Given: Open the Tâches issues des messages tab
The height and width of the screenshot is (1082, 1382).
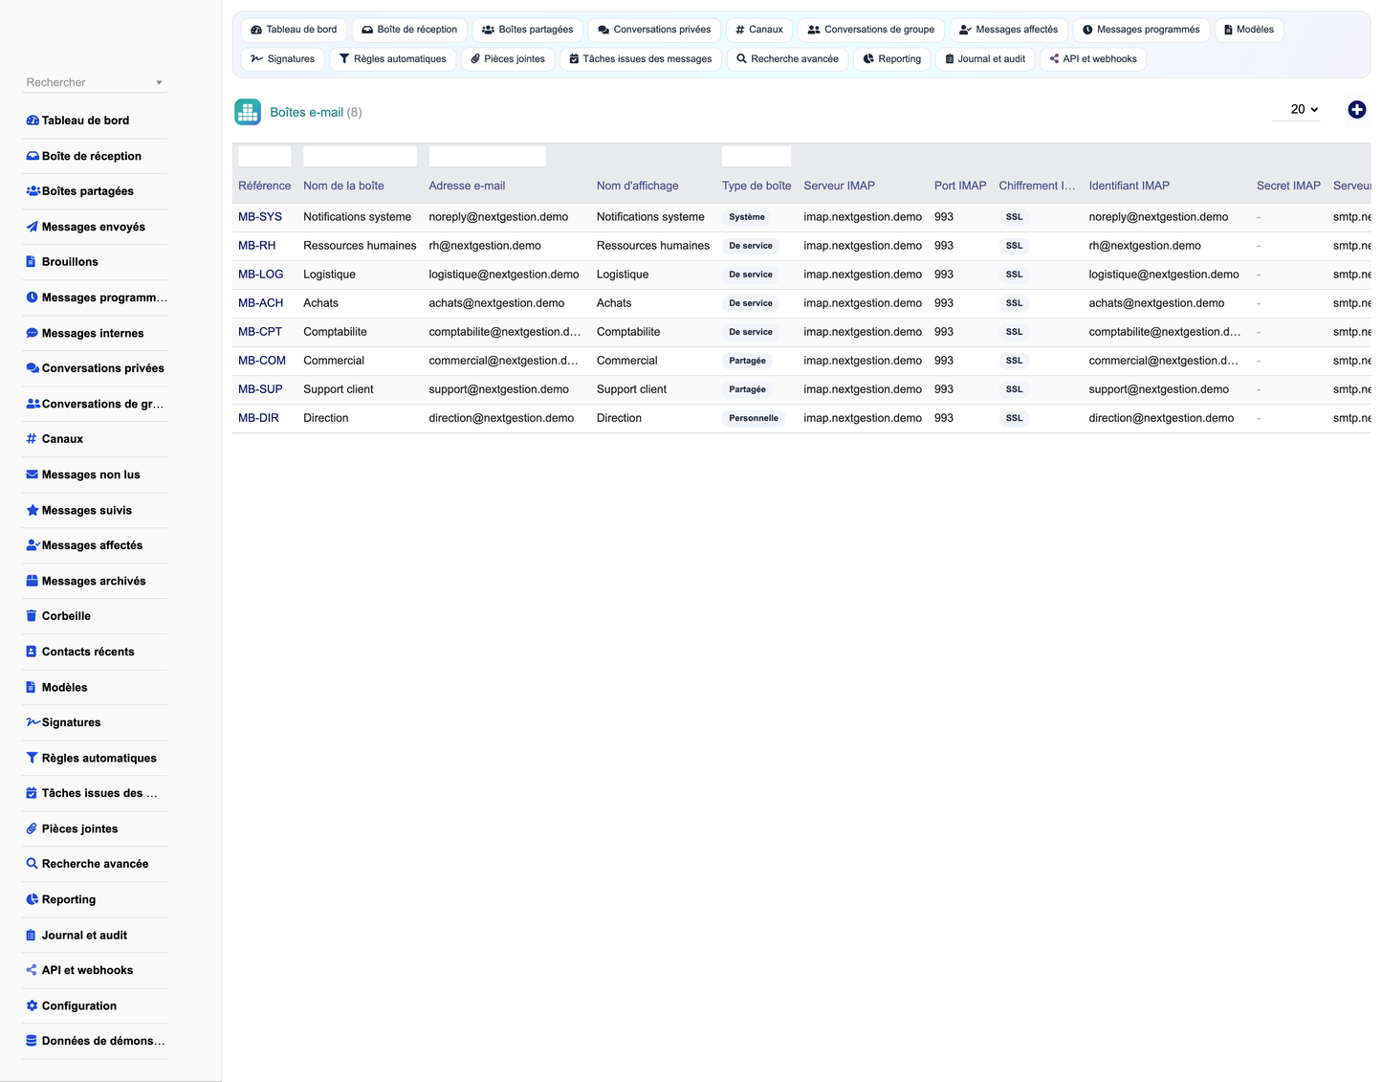Looking at the screenshot, I should coord(641,59).
